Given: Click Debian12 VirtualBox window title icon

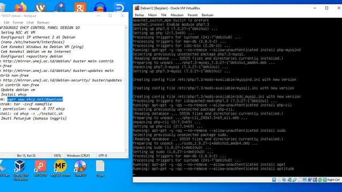Looking at the screenshot, I should click(x=137, y=8).
